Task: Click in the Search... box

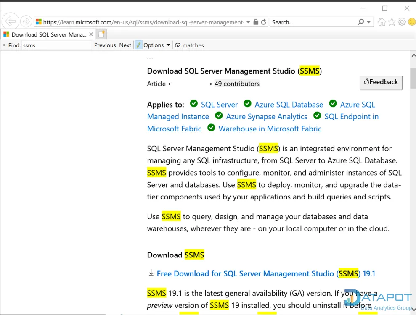Action: (313, 22)
